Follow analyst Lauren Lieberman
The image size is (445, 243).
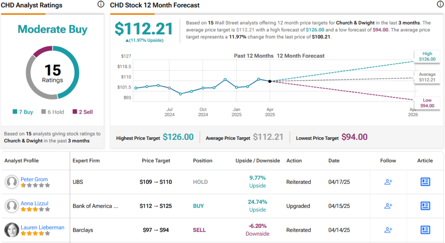click(x=388, y=230)
